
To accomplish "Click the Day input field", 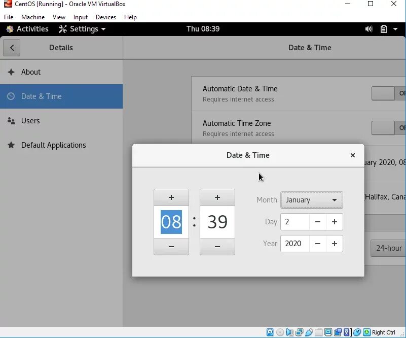I will pyautogui.click(x=294, y=222).
